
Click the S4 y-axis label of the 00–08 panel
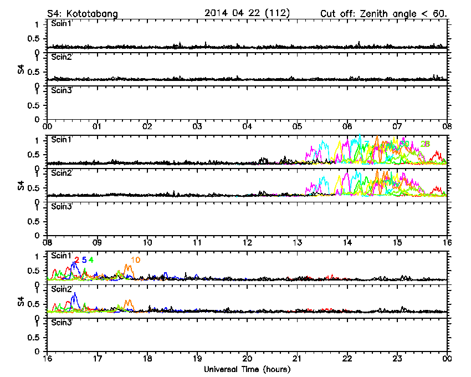[x=21, y=69]
